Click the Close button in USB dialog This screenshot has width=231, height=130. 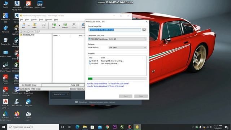click(x=141, y=96)
